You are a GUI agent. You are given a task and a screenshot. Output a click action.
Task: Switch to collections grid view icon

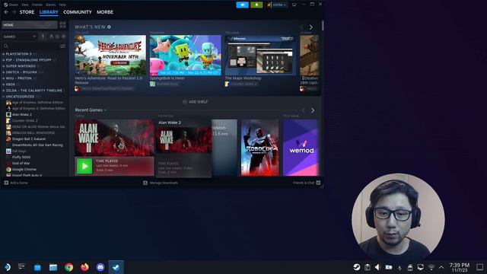[x=62, y=25]
